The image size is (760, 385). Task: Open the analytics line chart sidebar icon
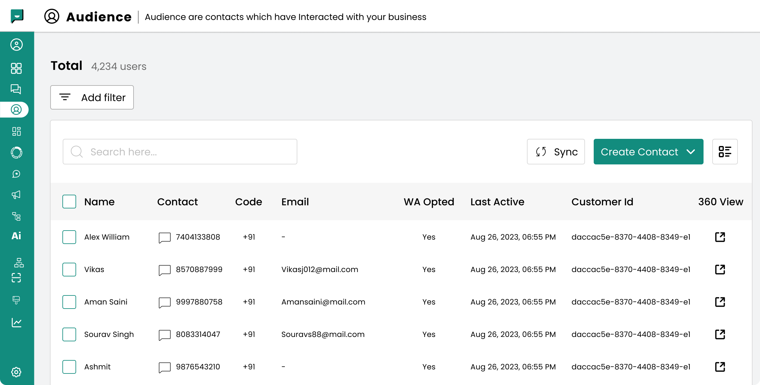(16, 322)
